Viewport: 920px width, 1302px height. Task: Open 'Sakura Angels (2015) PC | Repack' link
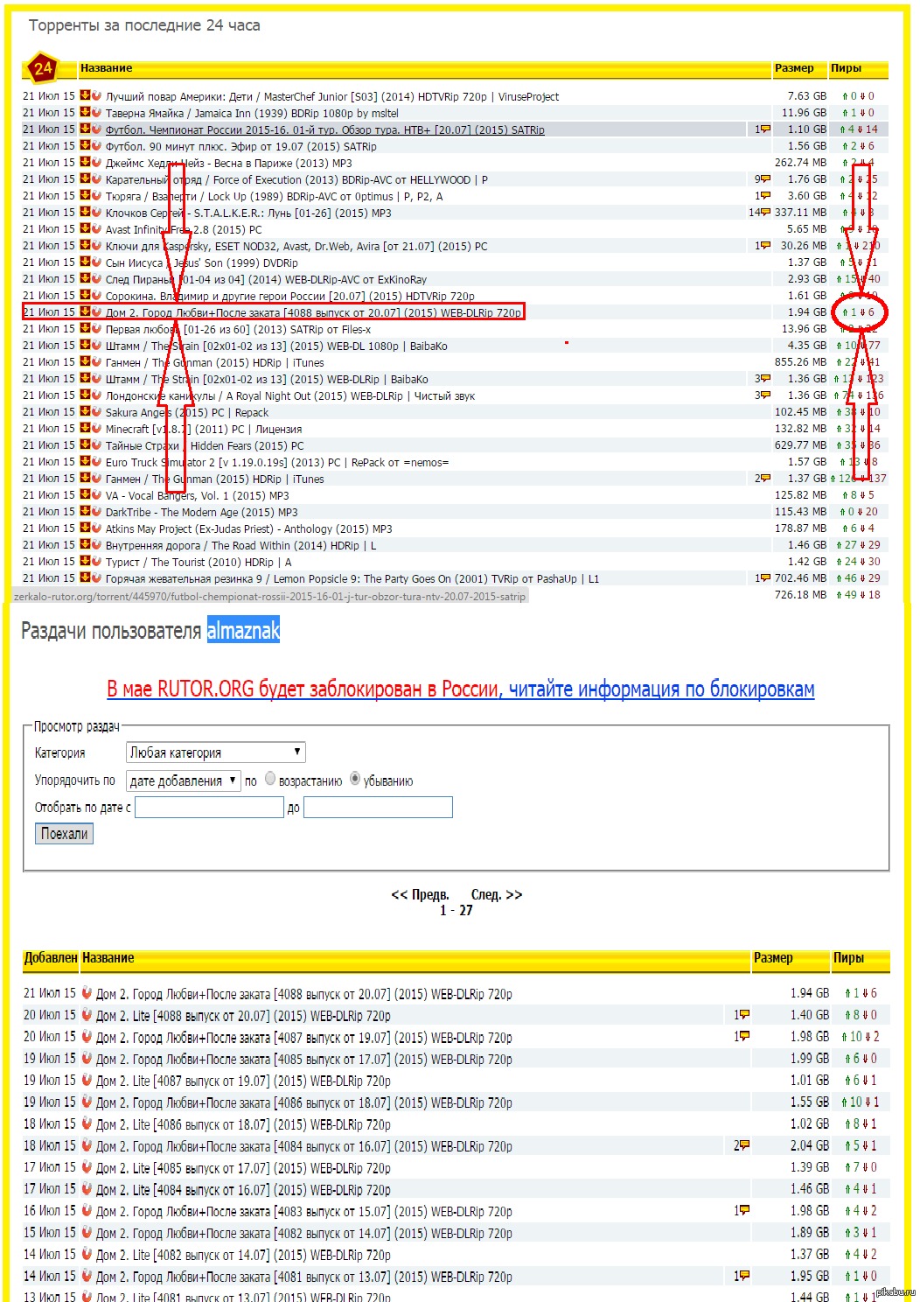coord(186,413)
